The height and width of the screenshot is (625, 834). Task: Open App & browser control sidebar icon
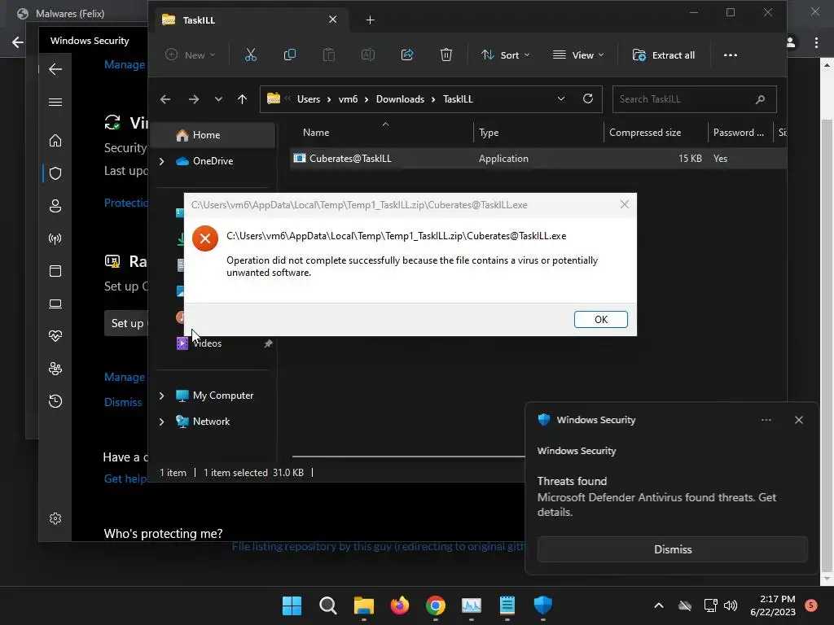click(x=55, y=271)
